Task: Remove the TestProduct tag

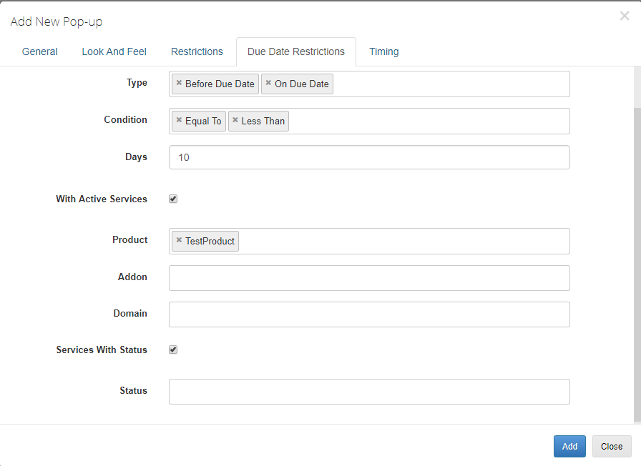Action: click(179, 240)
